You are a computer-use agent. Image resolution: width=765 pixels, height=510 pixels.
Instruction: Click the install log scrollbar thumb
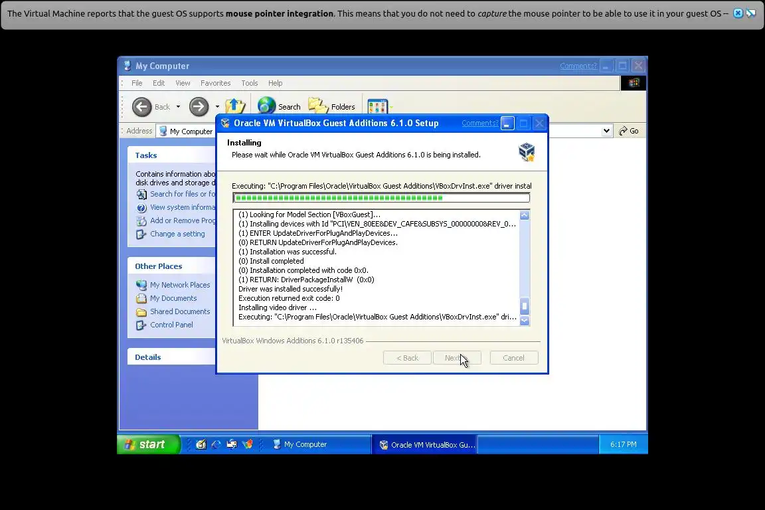525,306
